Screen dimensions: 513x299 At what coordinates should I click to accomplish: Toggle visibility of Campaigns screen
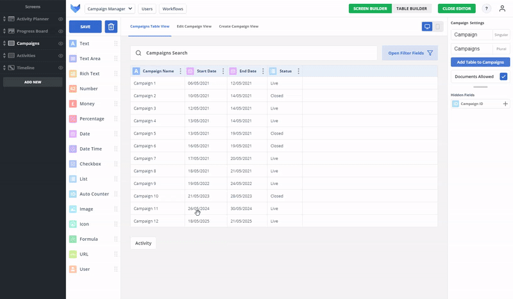click(x=60, y=44)
